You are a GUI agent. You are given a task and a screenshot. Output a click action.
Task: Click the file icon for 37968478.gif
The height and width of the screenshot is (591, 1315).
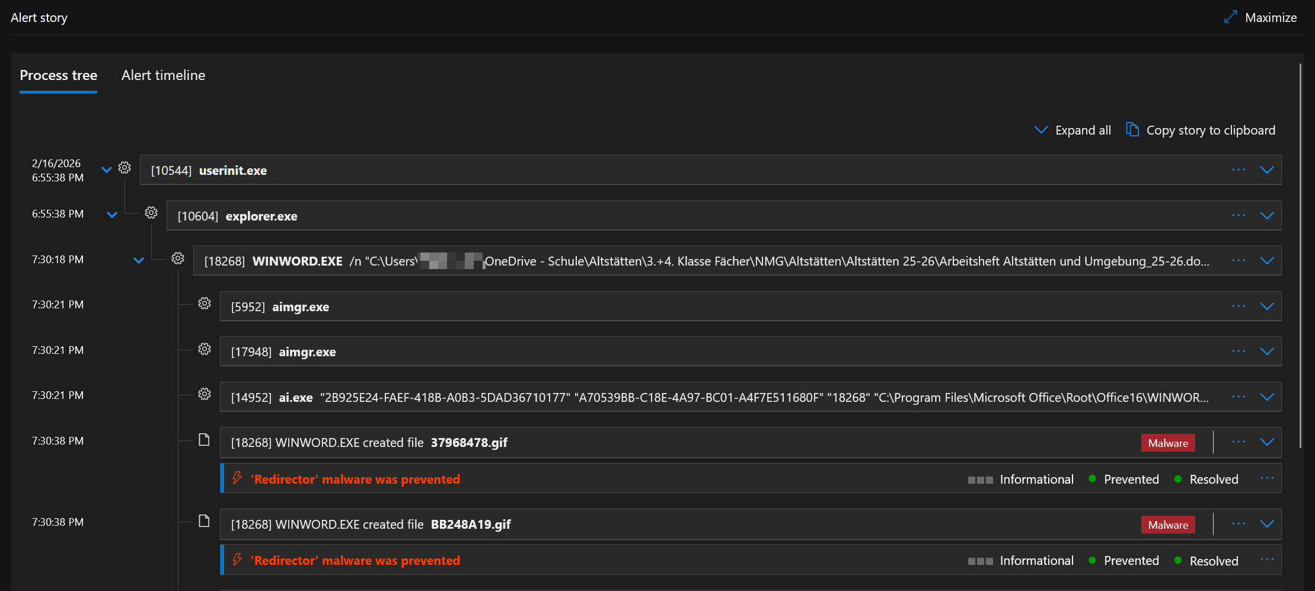pyautogui.click(x=204, y=440)
